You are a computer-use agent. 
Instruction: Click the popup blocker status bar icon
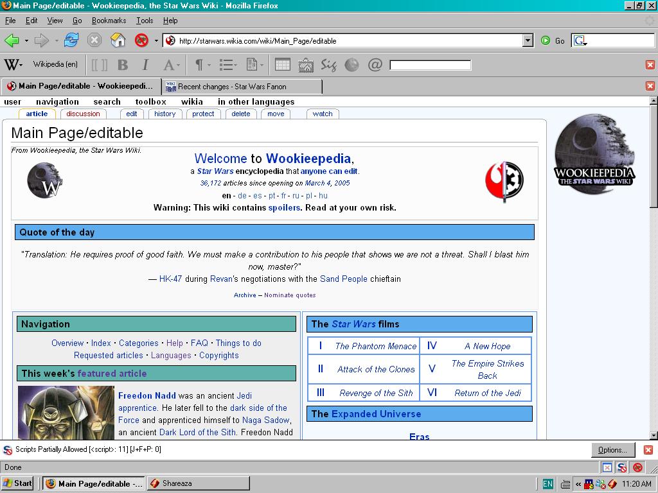coord(607,467)
